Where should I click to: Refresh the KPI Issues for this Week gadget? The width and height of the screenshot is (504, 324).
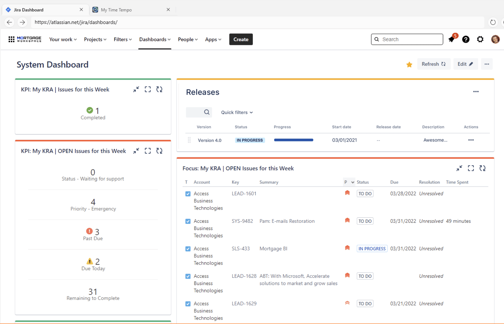[159, 89]
